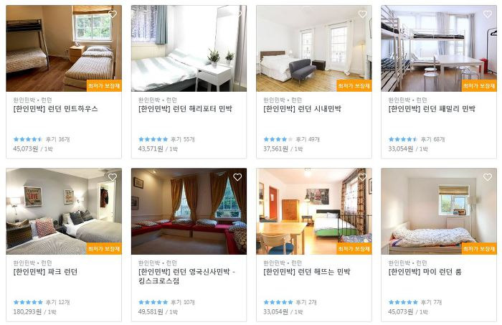The height and width of the screenshot is (325, 502).
Task: View star rating of 런던 패밀리 민박
Action: coord(403,139)
